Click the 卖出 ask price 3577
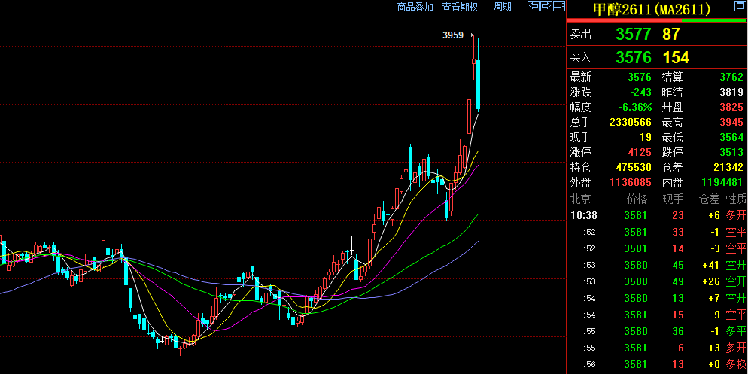 633,35
